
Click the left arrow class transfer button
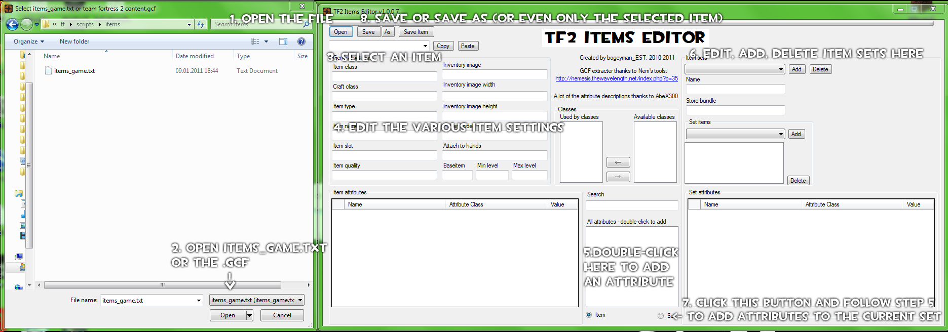618,162
